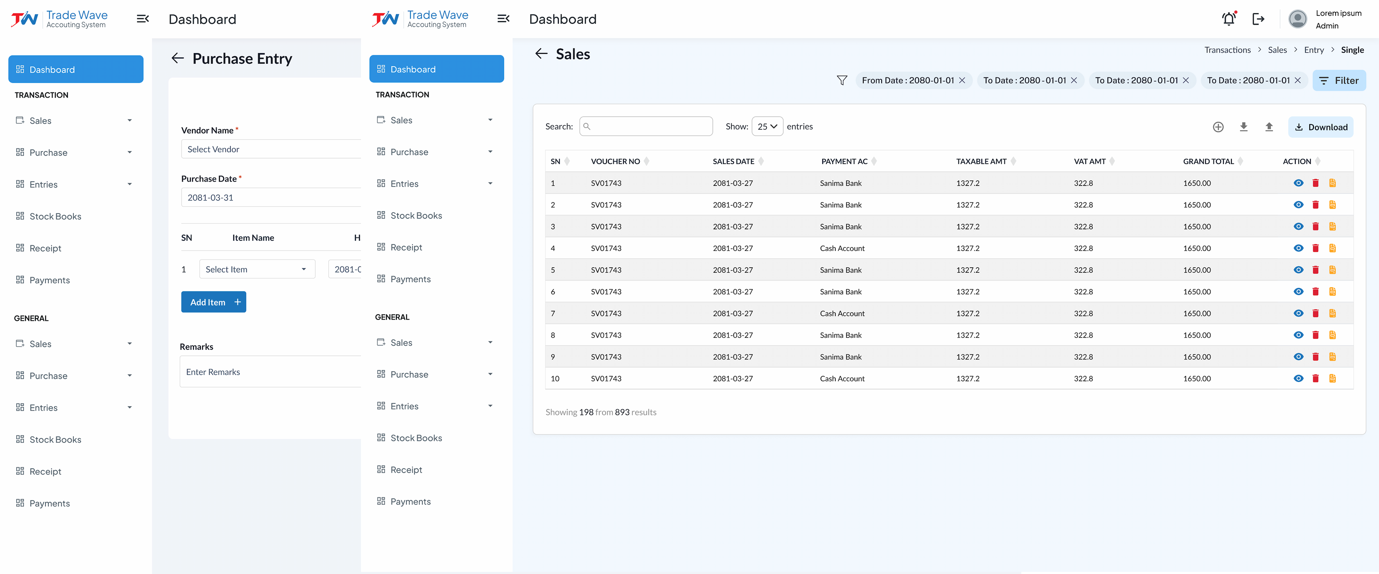Click the blue Filter button

[1339, 80]
